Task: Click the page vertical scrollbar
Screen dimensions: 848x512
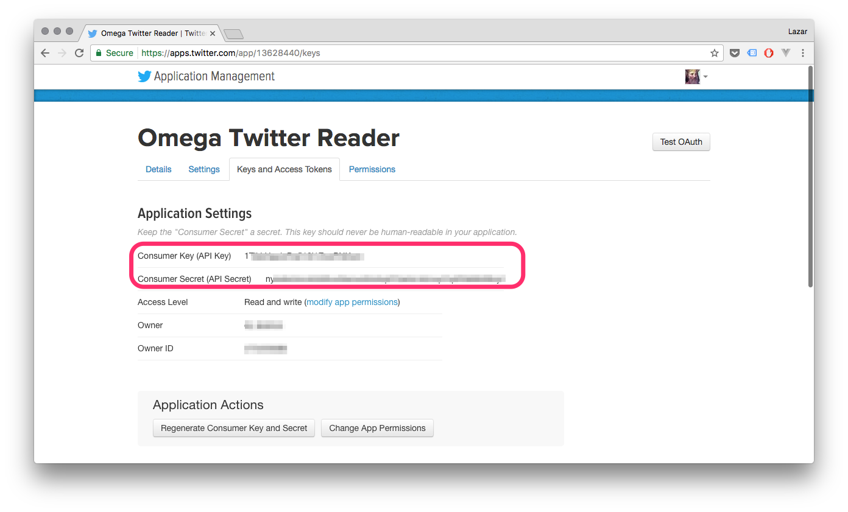Action: coord(810,177)
